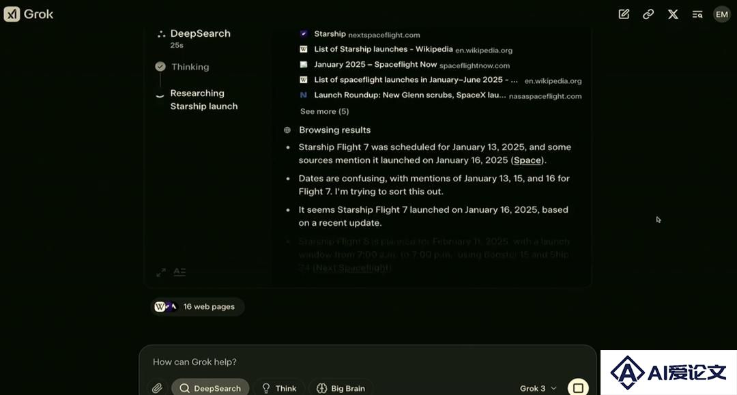Image resolution: width=737 pixels, height=395 pixels.
Task: Toggle text view icon in DeepSearch panel
Action: click(179, 272)
